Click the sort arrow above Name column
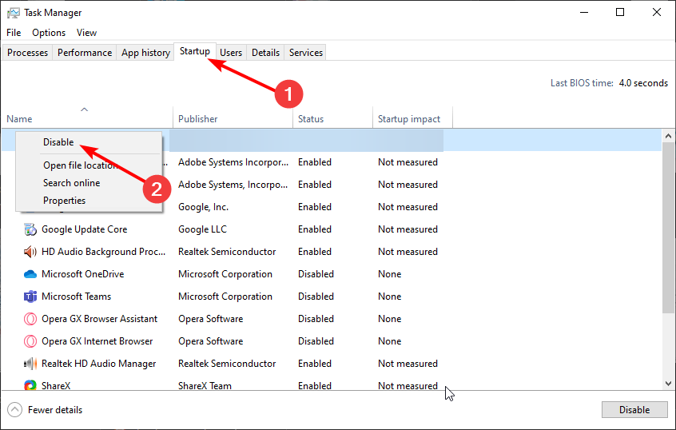The height and width of the screenshot is (430, 676). click(85, 109)
